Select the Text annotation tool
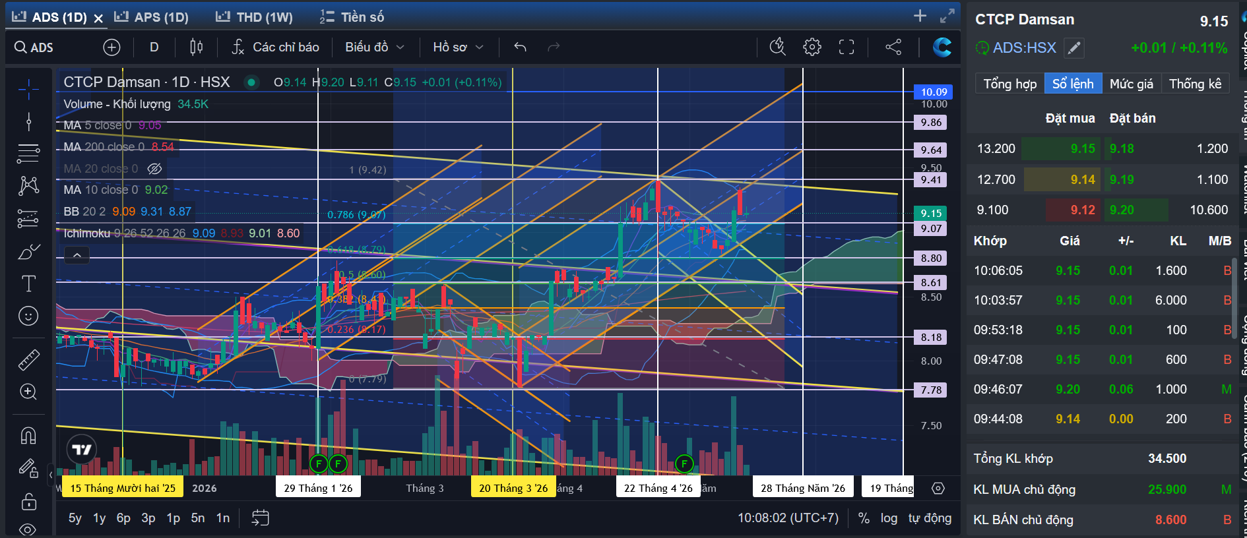Screen dimensions: 1247x538 (28, 284)
